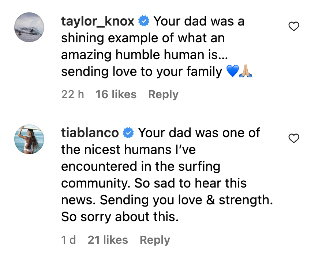
Task: Toggle the heart on tiablanco's comment
Action: [x=294, y=138]
